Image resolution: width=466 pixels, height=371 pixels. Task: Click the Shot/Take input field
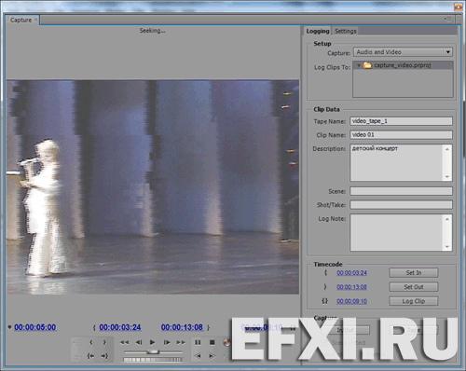(401, 205)
